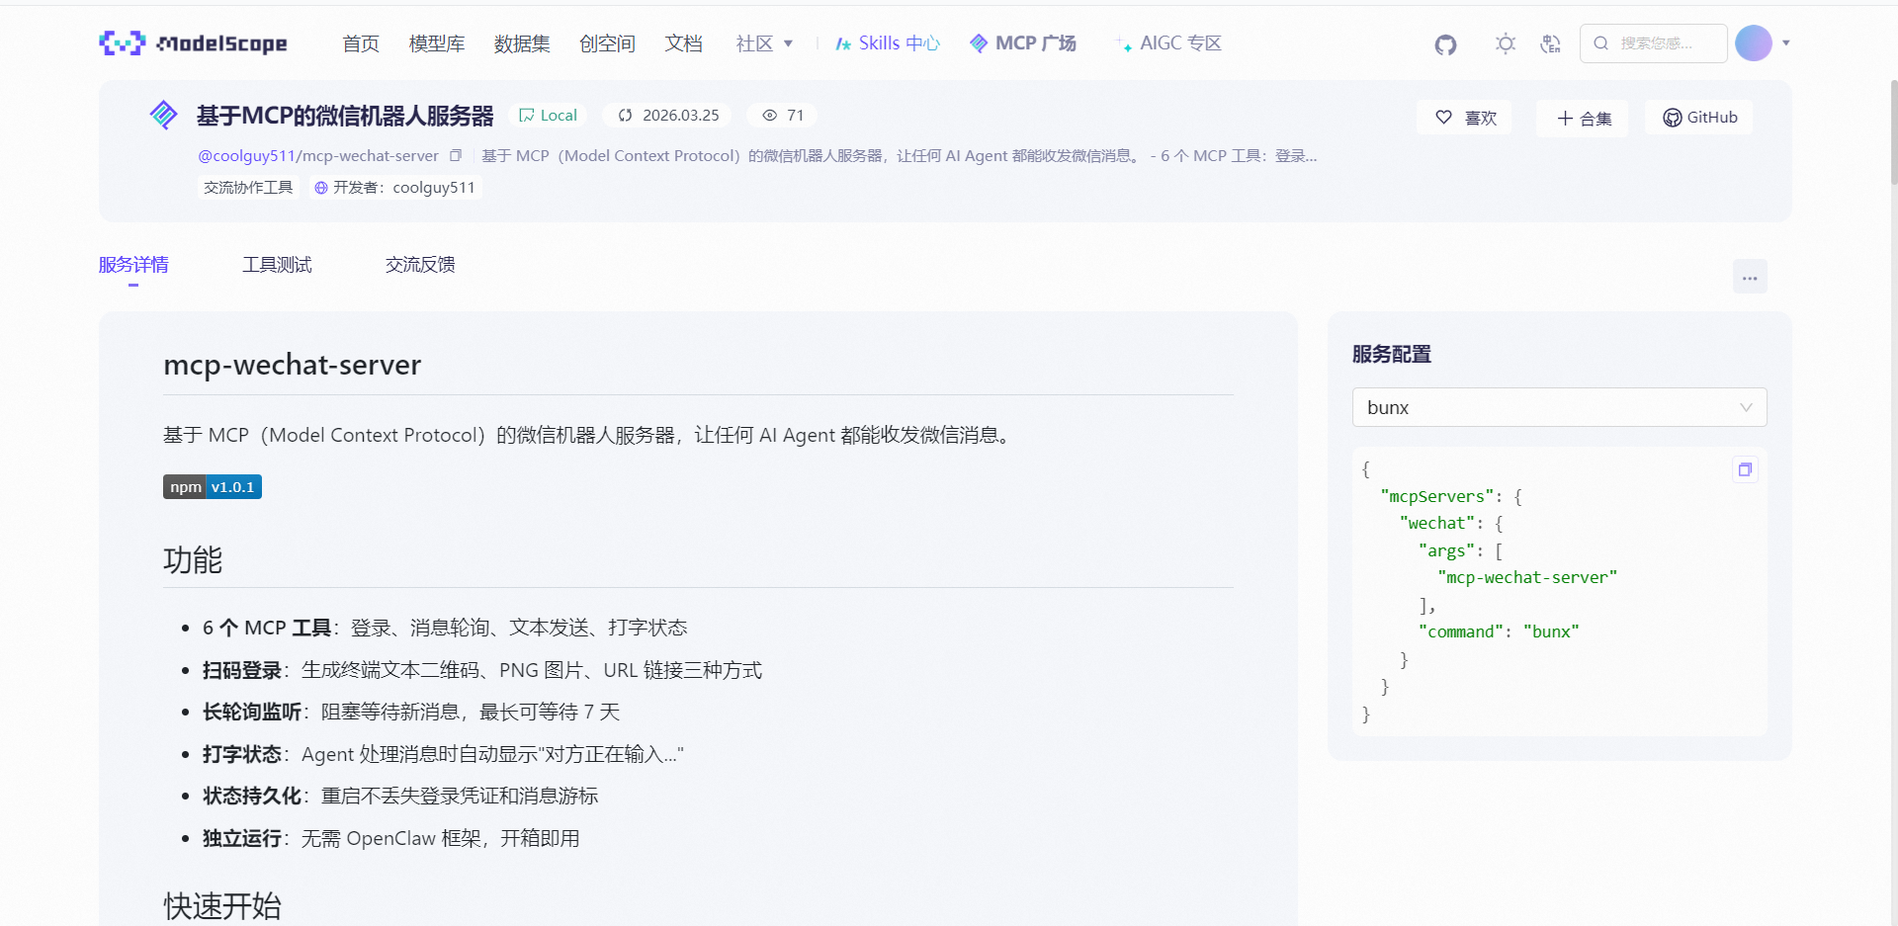Image resolution: width=1898 pixels, height=926 pixels.
Task: Click the 扫码登录 feature bullet
Action: click(x=482, y=670)
